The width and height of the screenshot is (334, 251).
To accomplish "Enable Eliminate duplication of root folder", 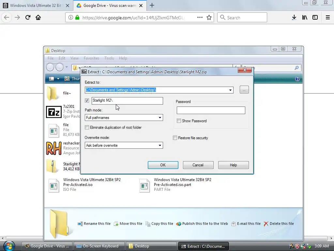I will pos(87,127).
